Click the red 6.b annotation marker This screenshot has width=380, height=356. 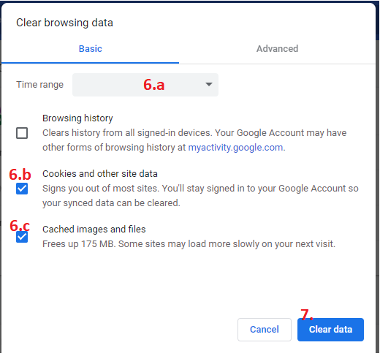pyautogui.click(x=20, y=175)
